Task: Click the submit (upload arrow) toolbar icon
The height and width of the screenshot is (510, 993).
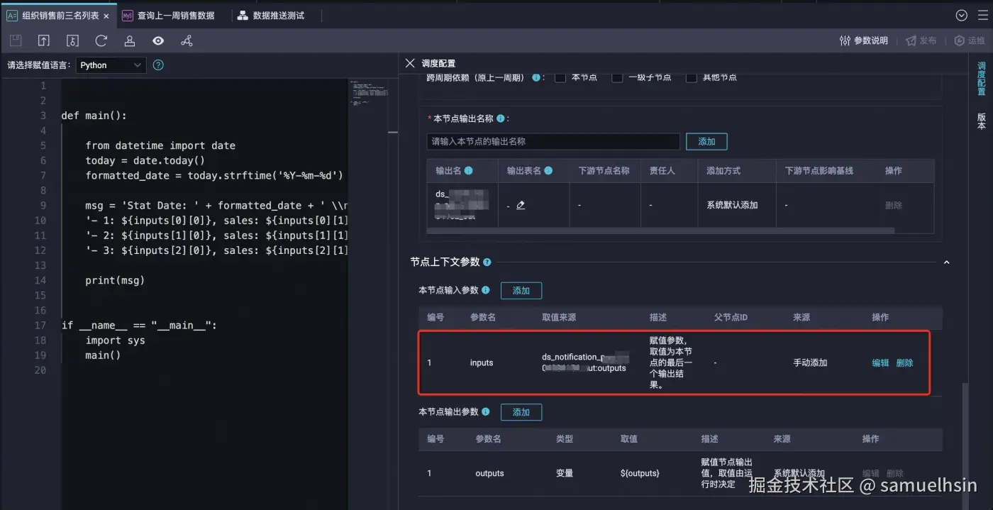Action: (44, 41)
